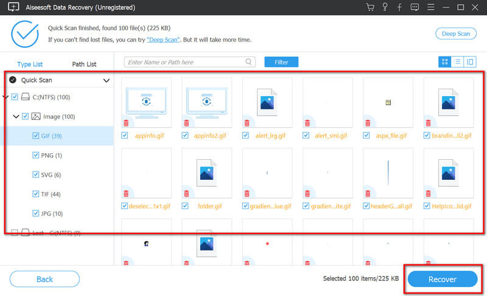Click the key register icon
487x296 pixels.
click(385, 7)
